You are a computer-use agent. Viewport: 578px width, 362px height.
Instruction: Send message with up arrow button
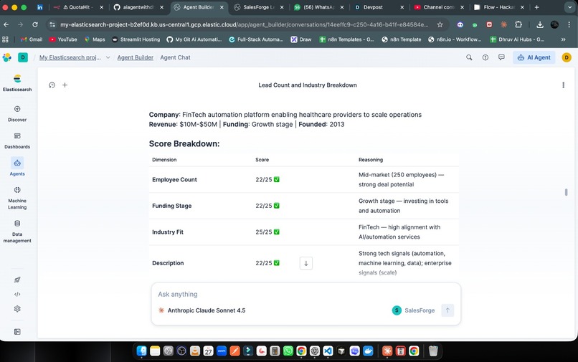447,310
